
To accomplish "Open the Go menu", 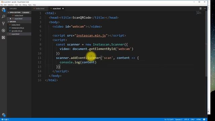I will coord(20,5).
